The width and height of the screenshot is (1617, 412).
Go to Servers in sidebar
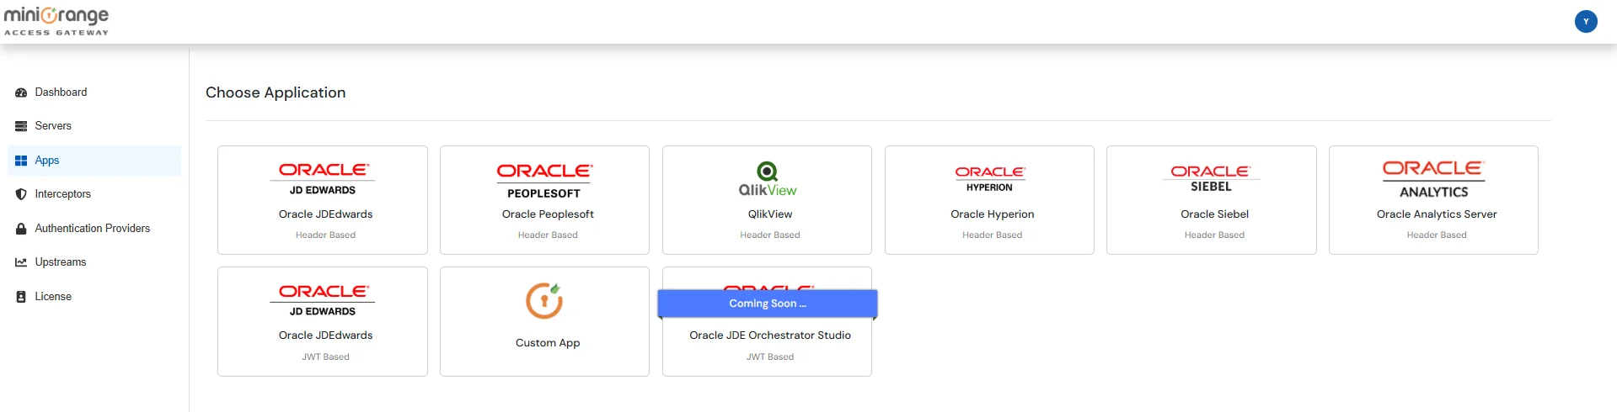point(53,126)
